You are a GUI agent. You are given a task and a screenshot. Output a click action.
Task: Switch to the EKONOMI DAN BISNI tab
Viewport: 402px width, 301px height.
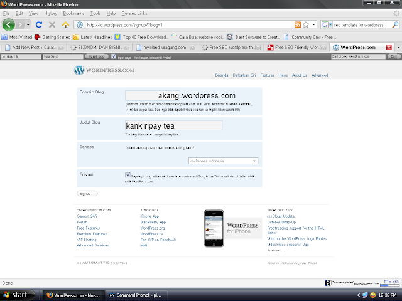(99, 48)
